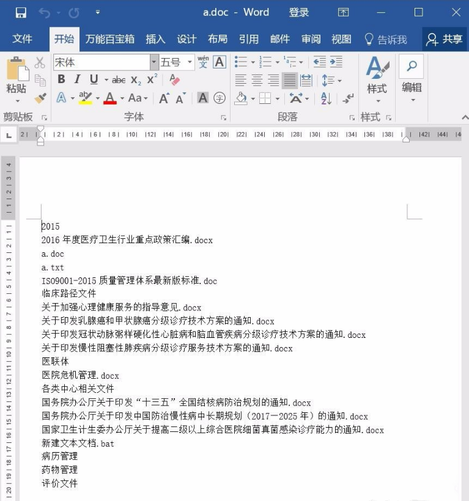
Task: Click the Increase Indent icon
Action: [336, 62]
